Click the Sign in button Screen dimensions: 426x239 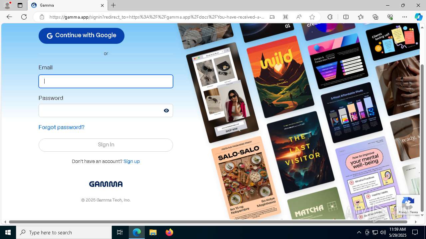[106, 145]
